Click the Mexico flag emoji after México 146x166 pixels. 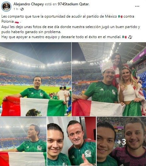point(120,16)
